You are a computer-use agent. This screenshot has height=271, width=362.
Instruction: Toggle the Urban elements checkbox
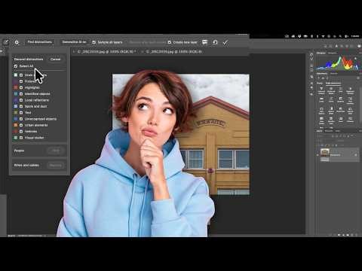tap(21, 125)
